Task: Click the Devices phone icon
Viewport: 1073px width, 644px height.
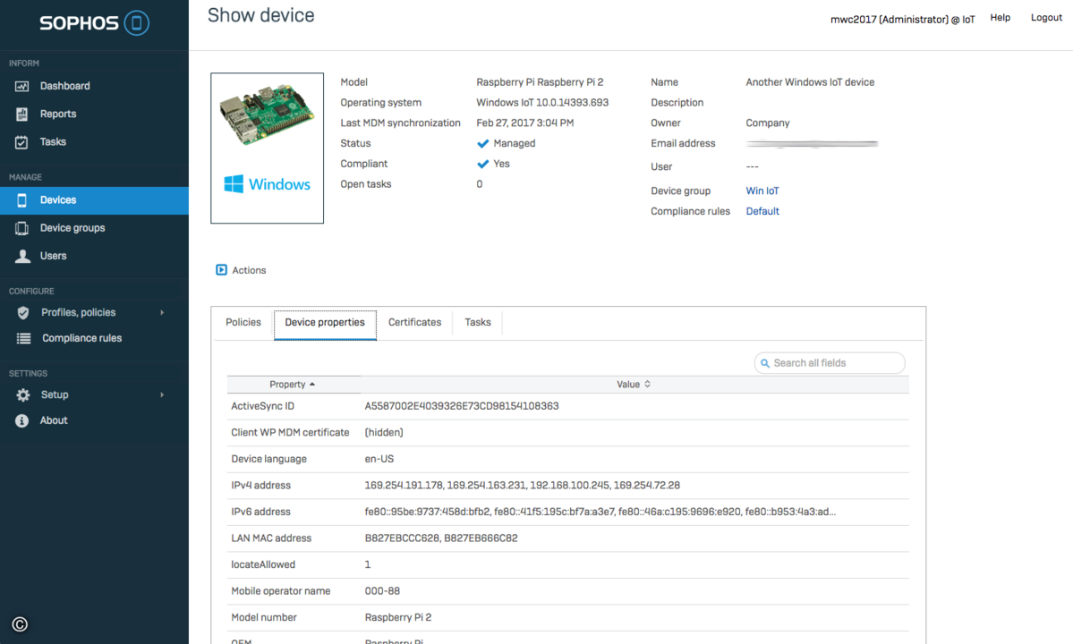Action: tap(21, 200)
